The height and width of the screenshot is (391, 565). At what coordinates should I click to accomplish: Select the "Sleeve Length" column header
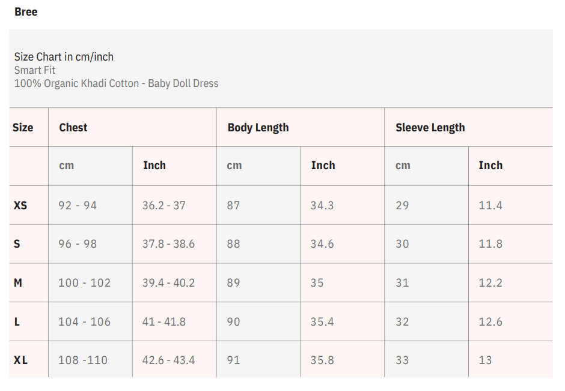[430, 128]
